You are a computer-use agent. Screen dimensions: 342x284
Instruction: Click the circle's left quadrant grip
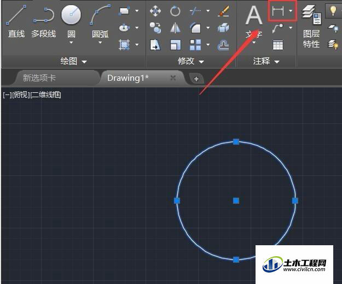(x=177, y=200)
